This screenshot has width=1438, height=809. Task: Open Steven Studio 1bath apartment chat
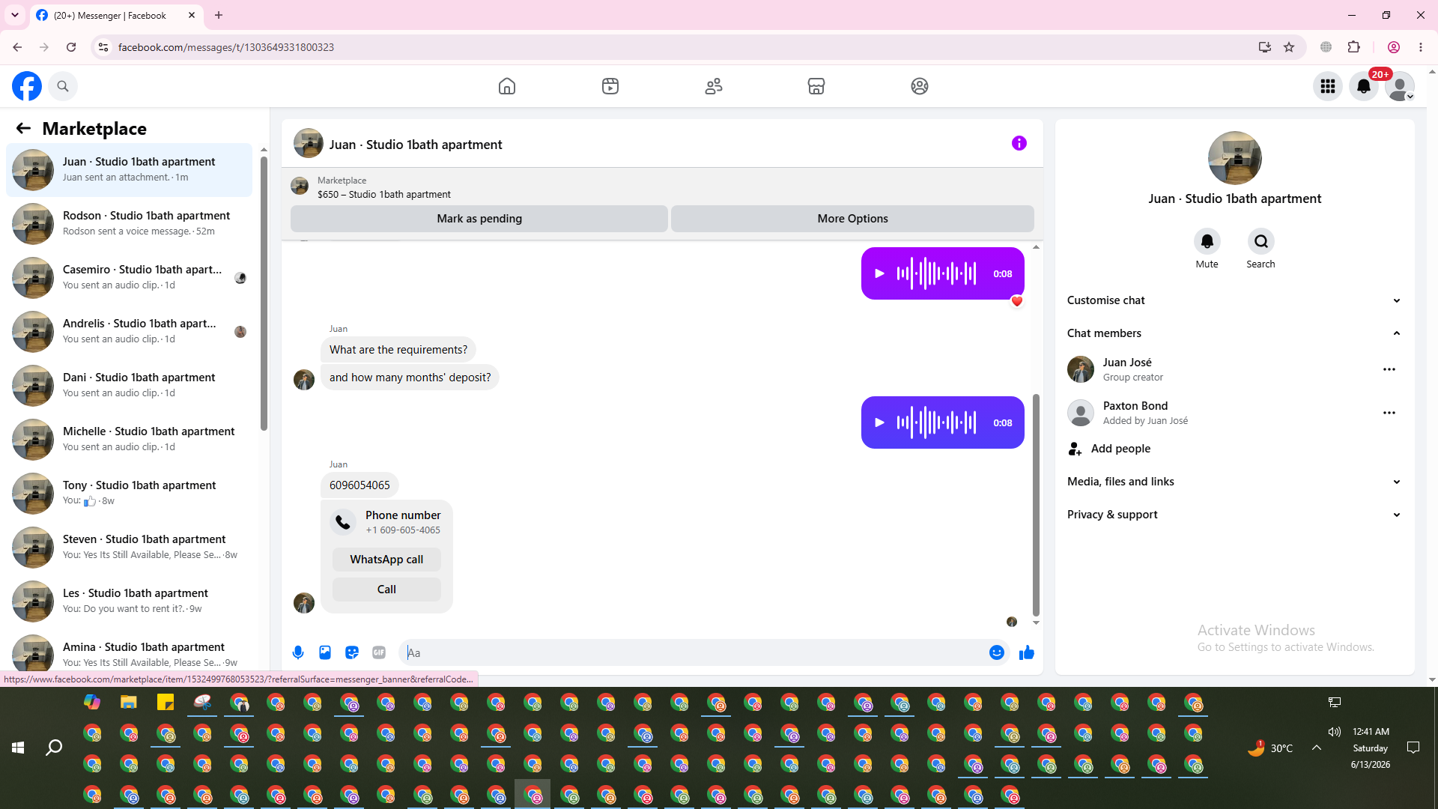pyautogui.click(x=130, y=547)
